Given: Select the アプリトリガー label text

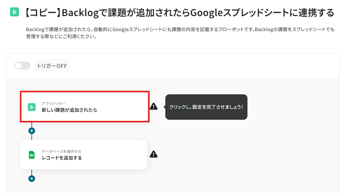Looking at the screenshot, I should click(x=53, y=103).
